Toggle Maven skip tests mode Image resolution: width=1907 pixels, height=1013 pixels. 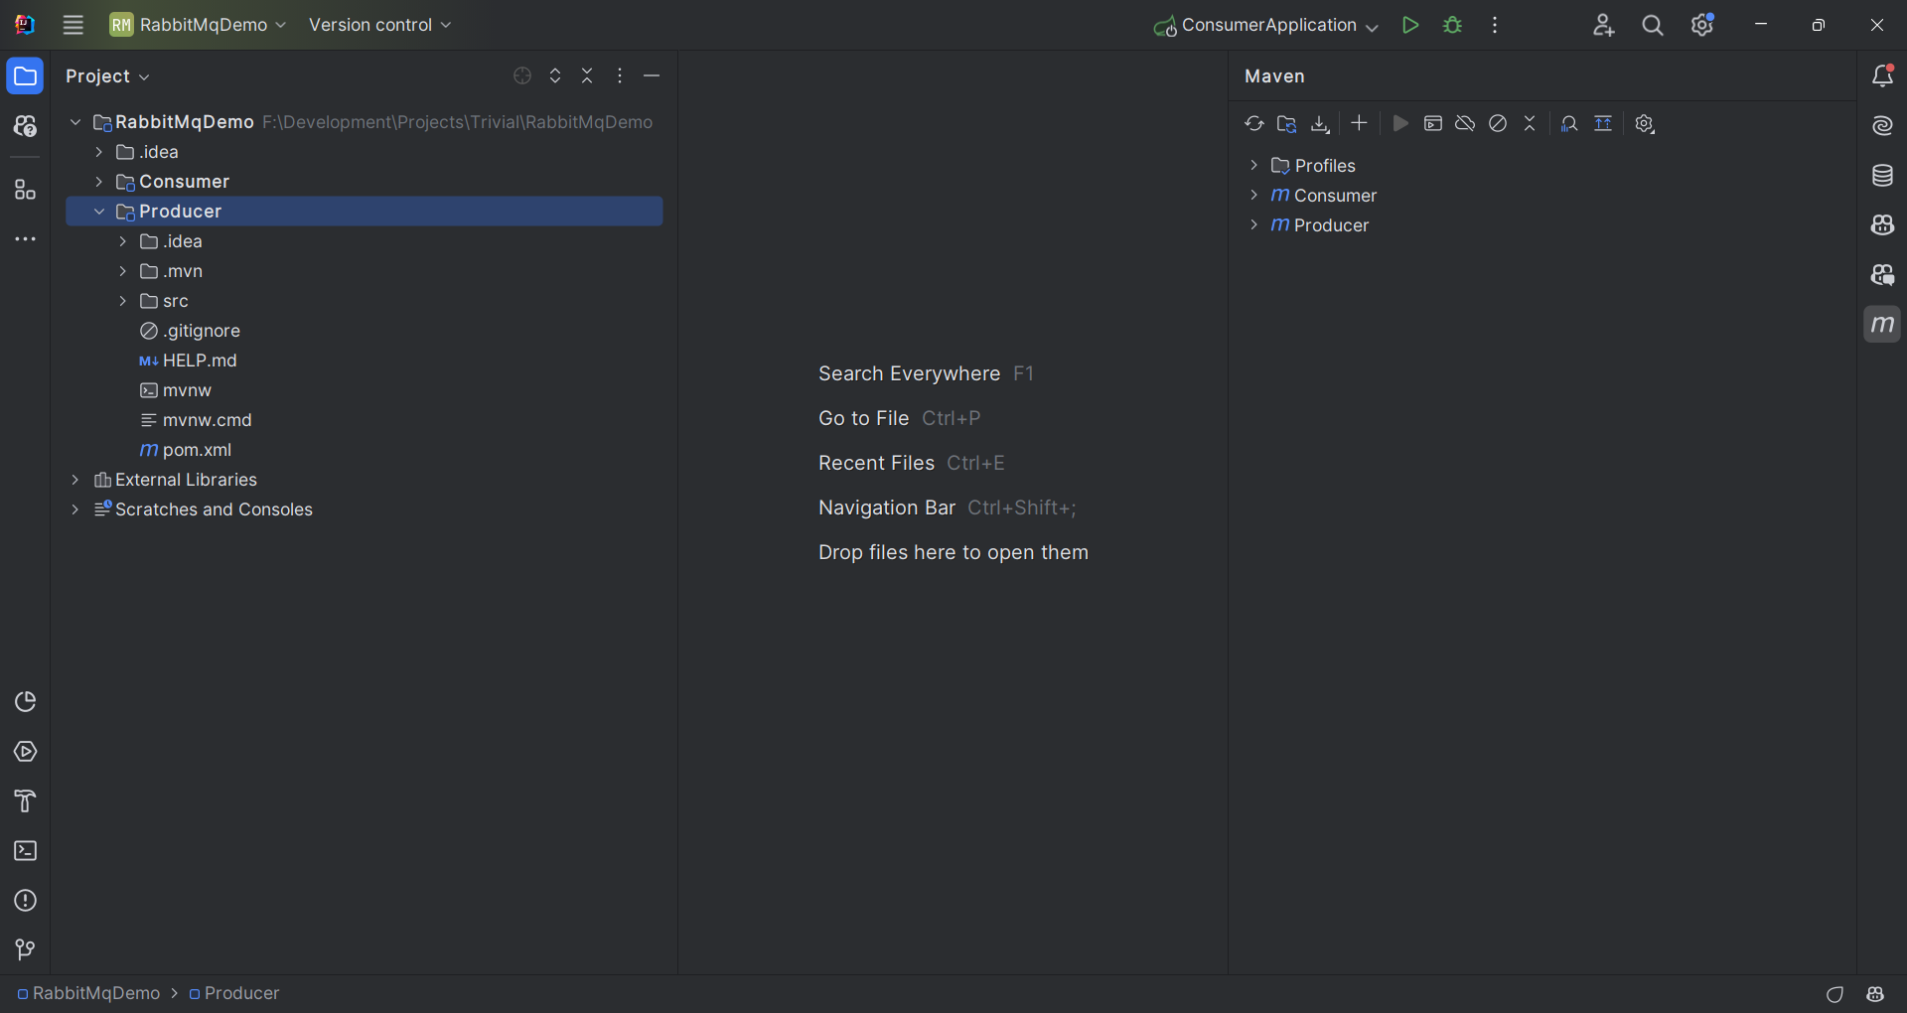1498,124
